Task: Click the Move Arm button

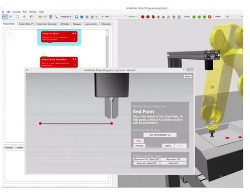Action: click(x=173, y=163)
